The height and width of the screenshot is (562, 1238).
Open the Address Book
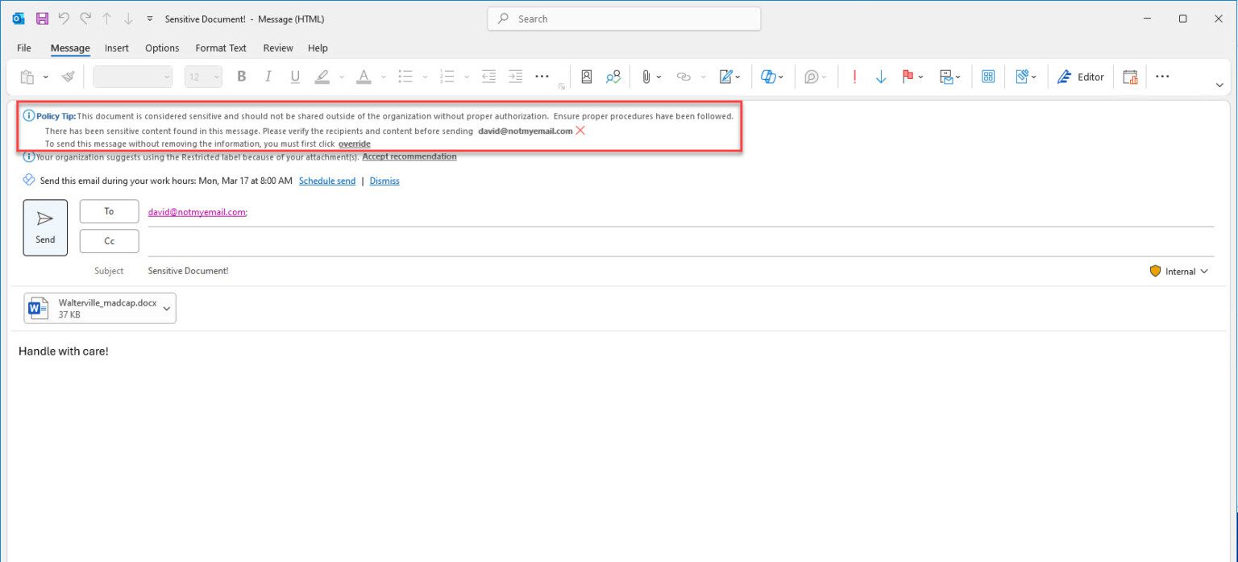pos(586,76)
